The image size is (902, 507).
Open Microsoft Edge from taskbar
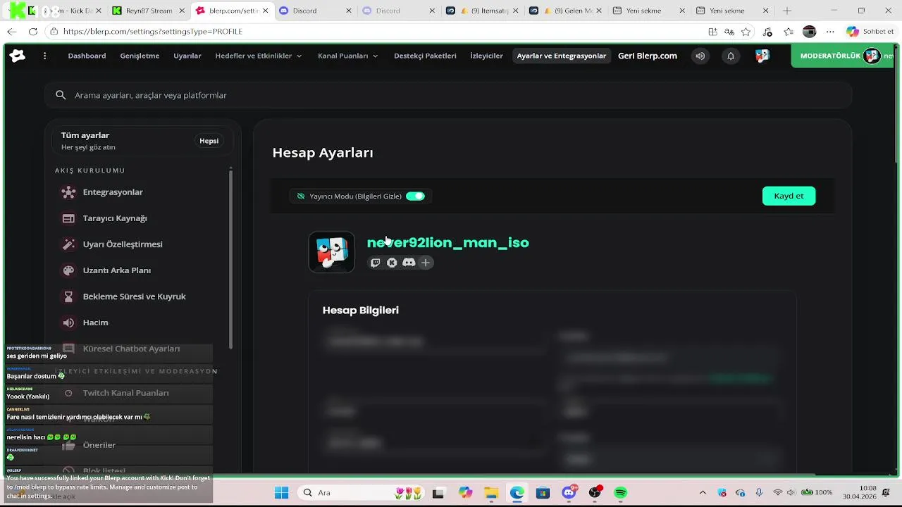point(517,493)
